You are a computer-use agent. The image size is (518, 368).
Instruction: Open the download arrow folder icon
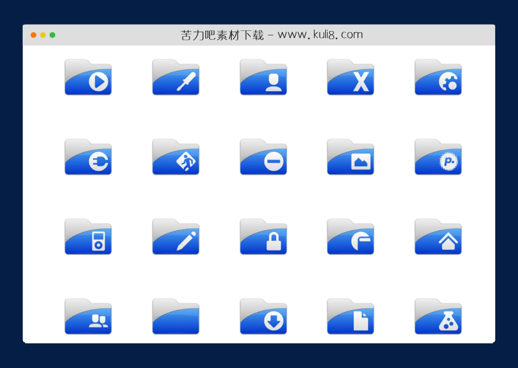pyautogui.click(x=263, y=317)
